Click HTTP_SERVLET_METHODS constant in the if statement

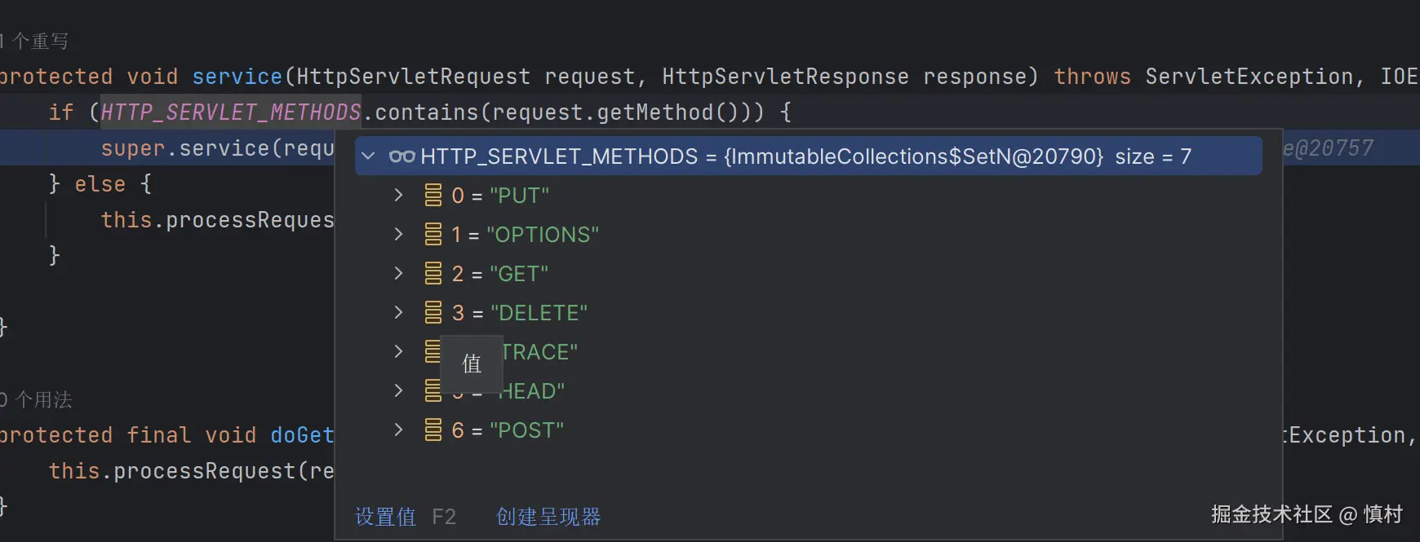231,112
